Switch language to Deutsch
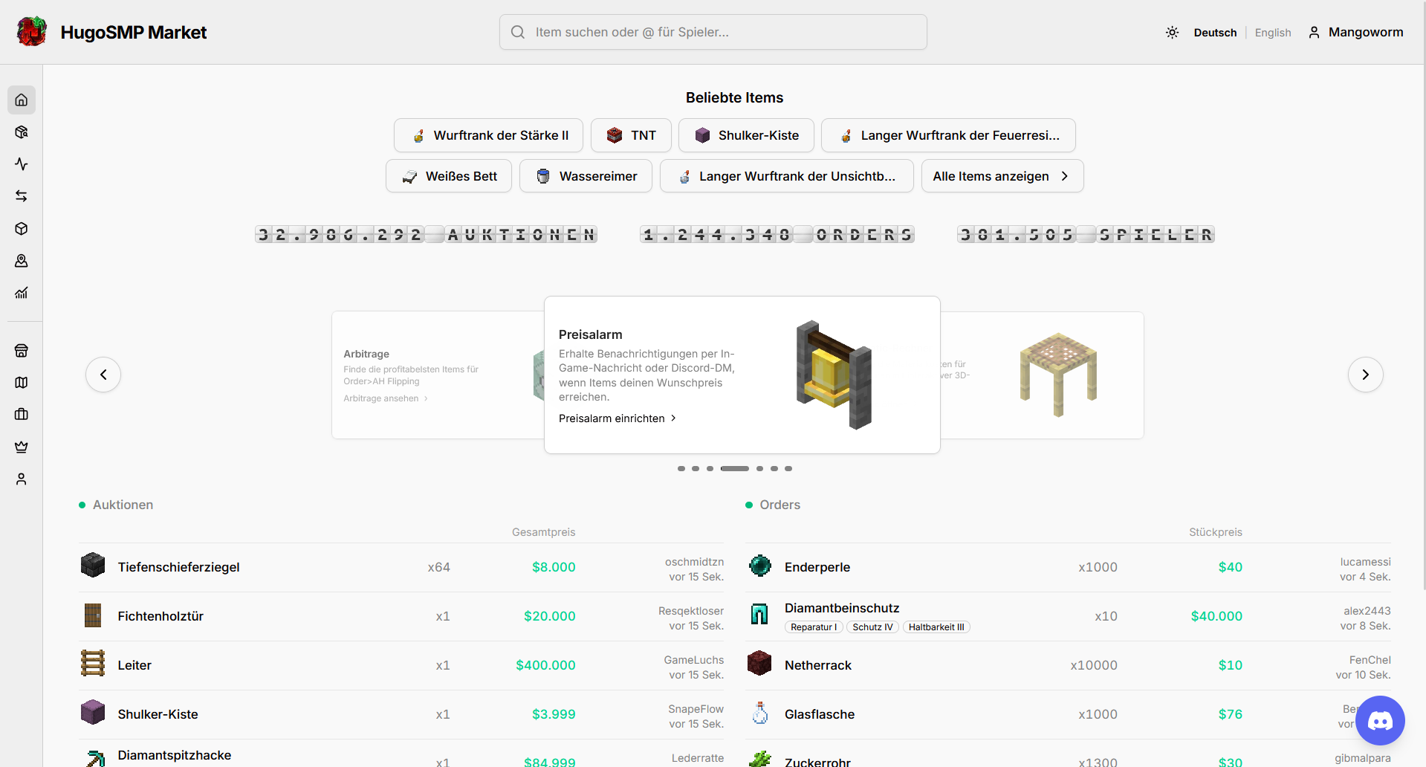The width and height of the screenshot is (1426, 767). coord(1215,33)
